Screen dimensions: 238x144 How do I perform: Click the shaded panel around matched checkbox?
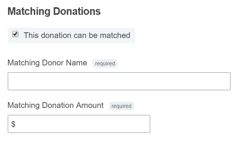click(x=71, y=35)
